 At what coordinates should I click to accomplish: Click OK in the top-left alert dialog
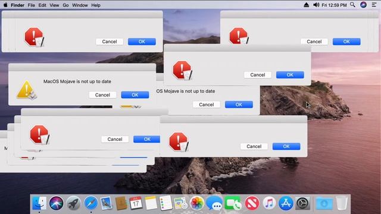[x=142, y=42]
